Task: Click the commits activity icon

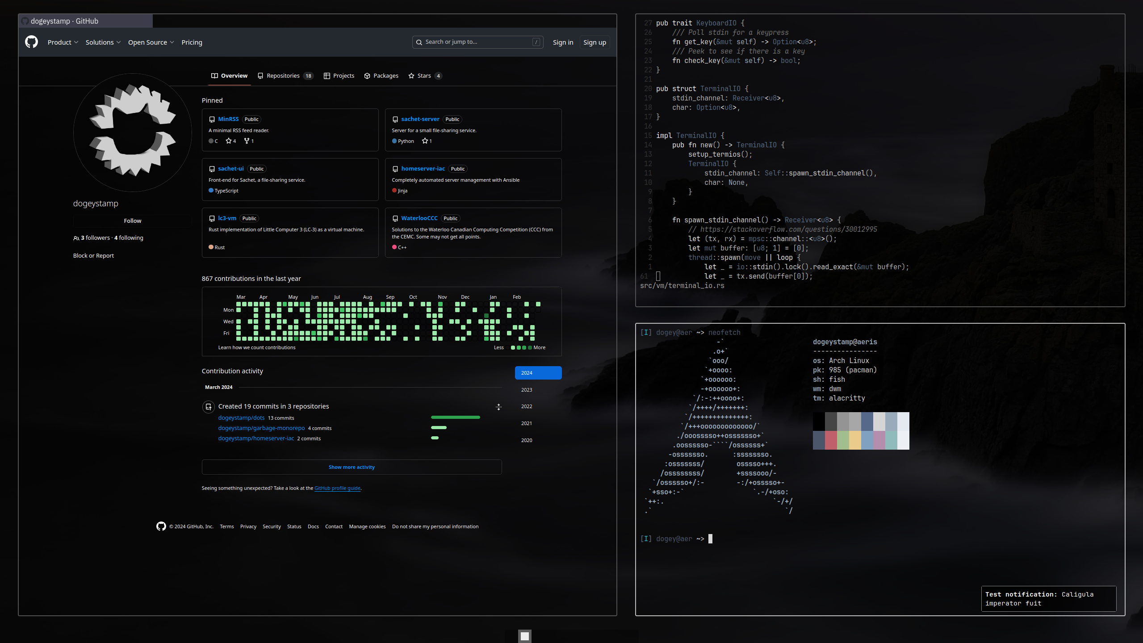Action: (x=208, y=407)
